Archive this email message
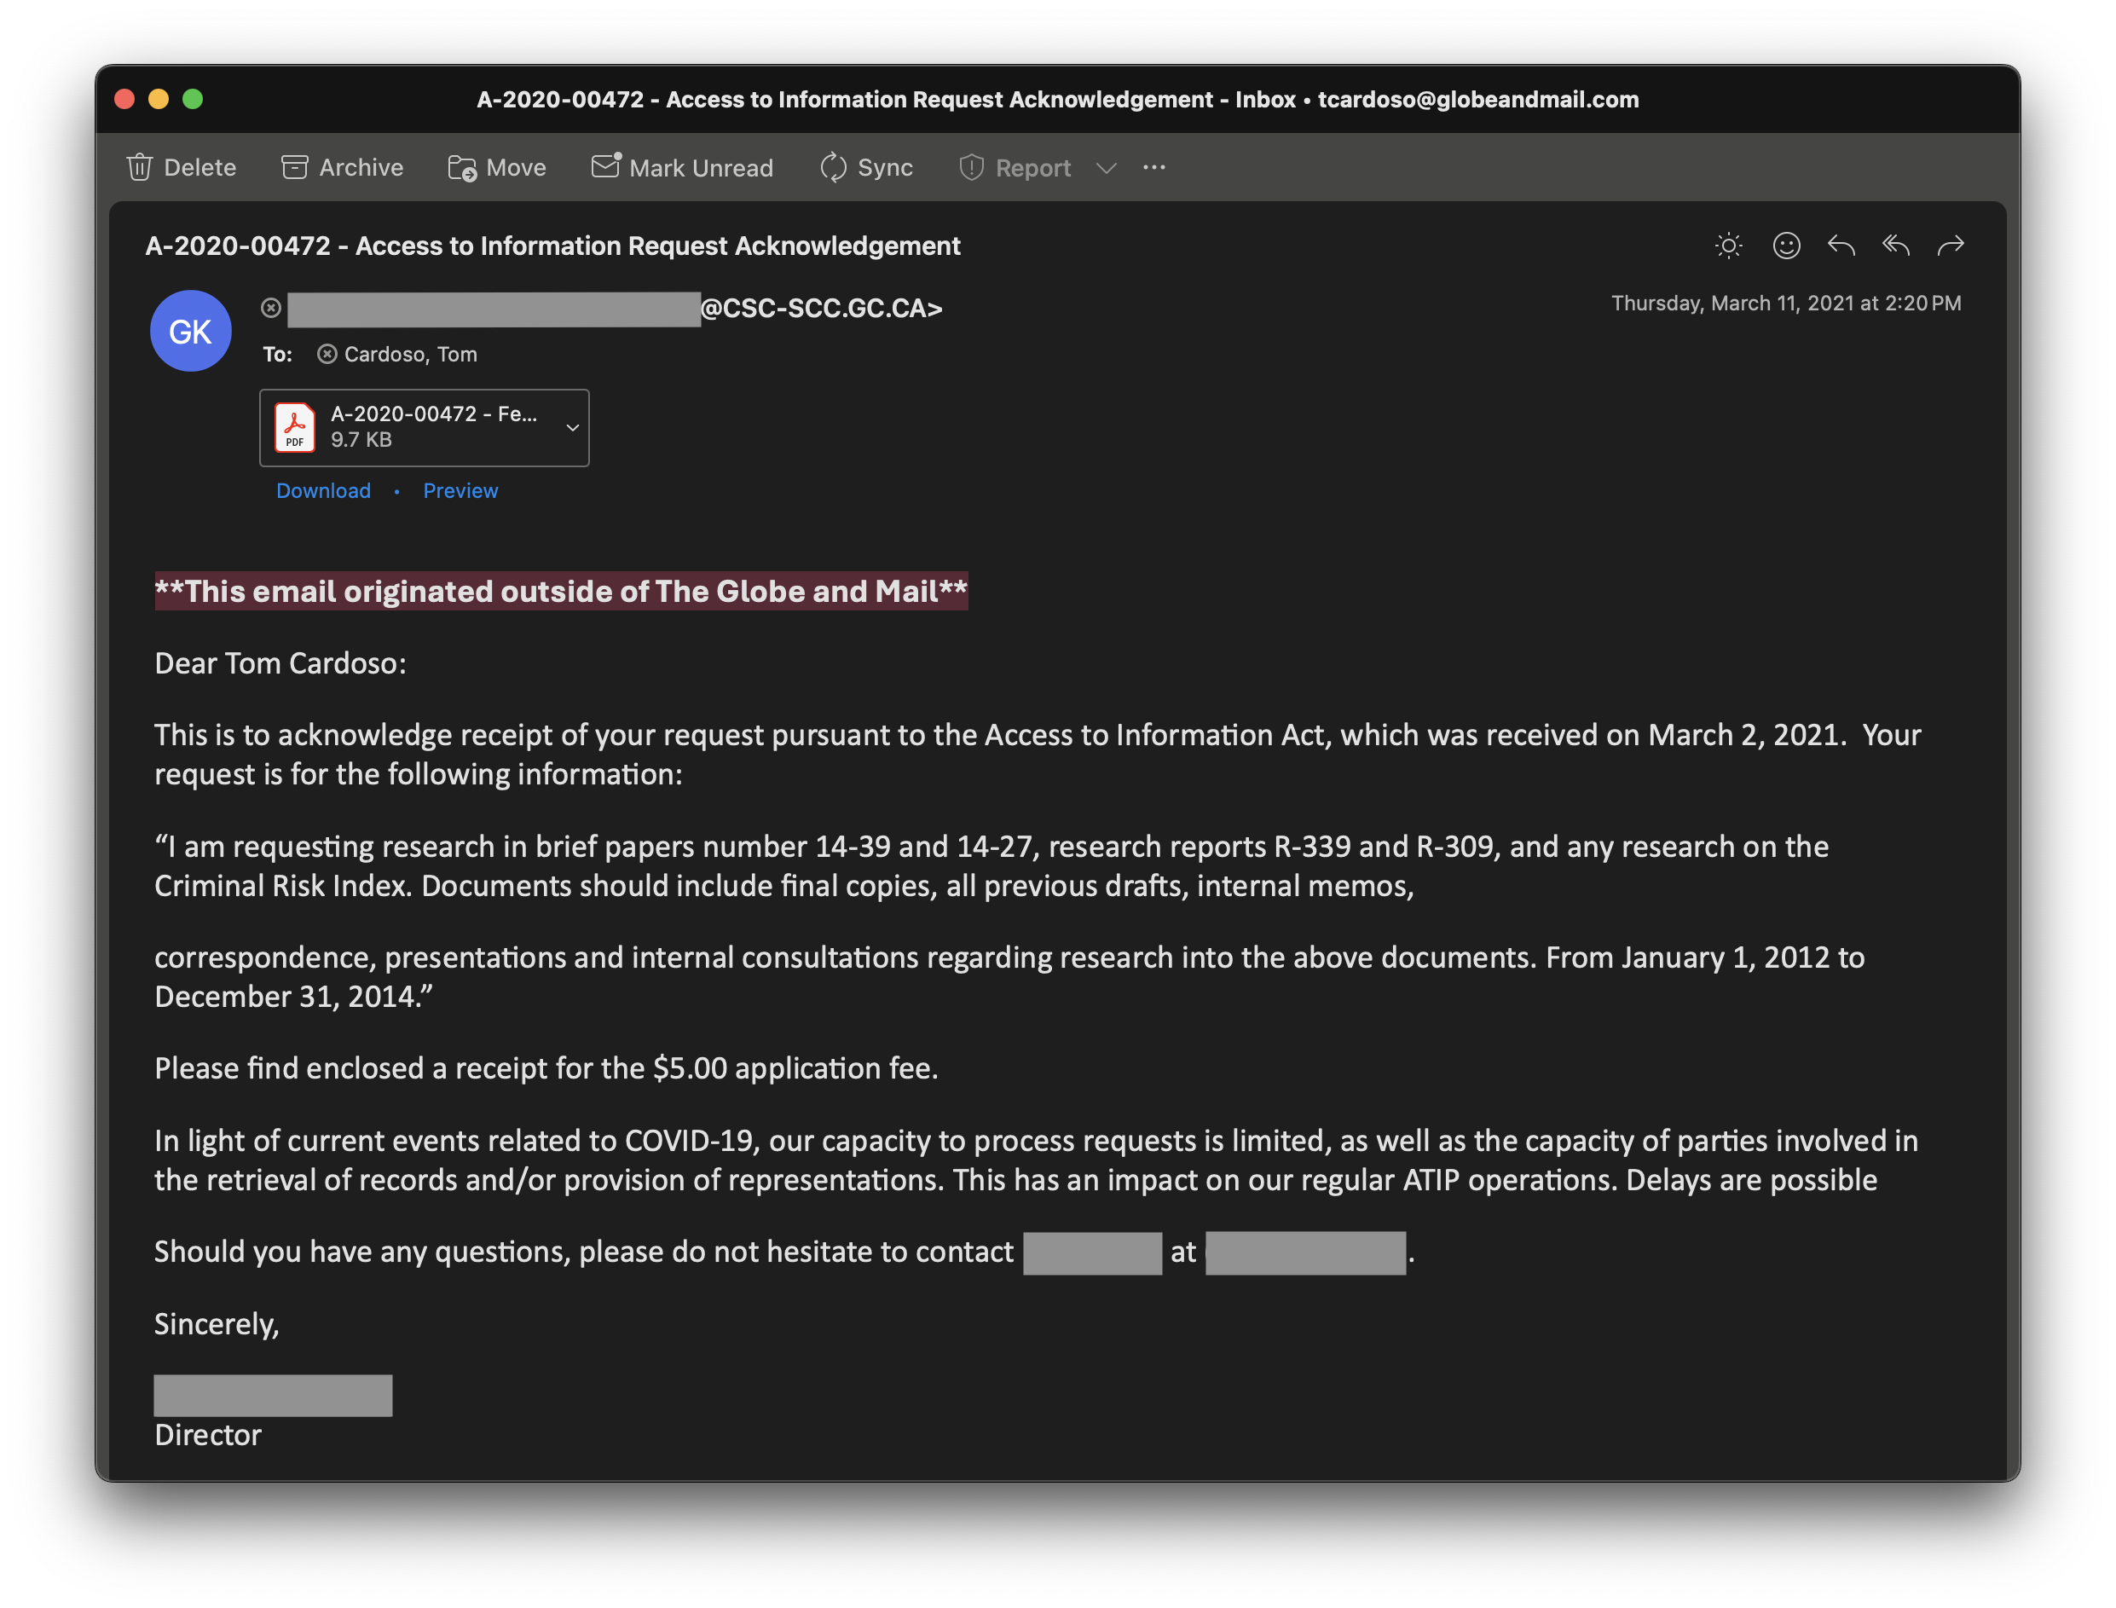Image resolution: width=2116 pixels, height=1608 pixels. pos(342,167)
